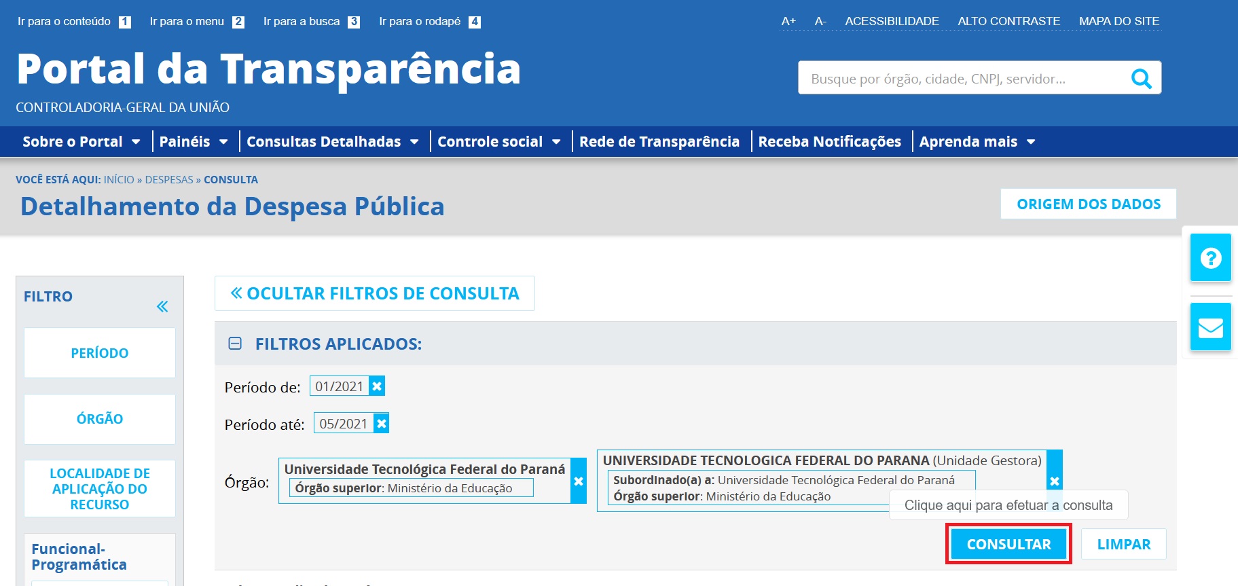Image resolution: width=1238 pixels, height=586 pixels.
Task: Open the PERÍODO filter
Action: point(100,353)
